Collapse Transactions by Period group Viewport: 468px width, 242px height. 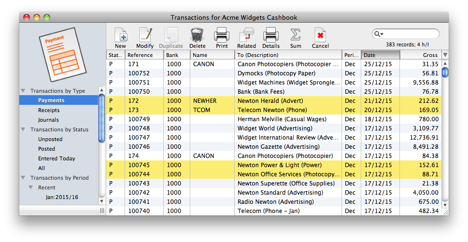coord(23,178)
